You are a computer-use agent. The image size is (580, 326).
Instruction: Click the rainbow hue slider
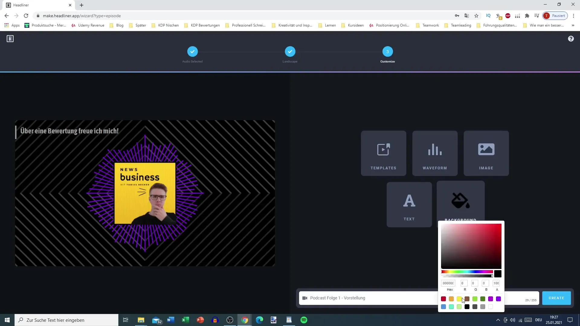(x=467, y=272)
